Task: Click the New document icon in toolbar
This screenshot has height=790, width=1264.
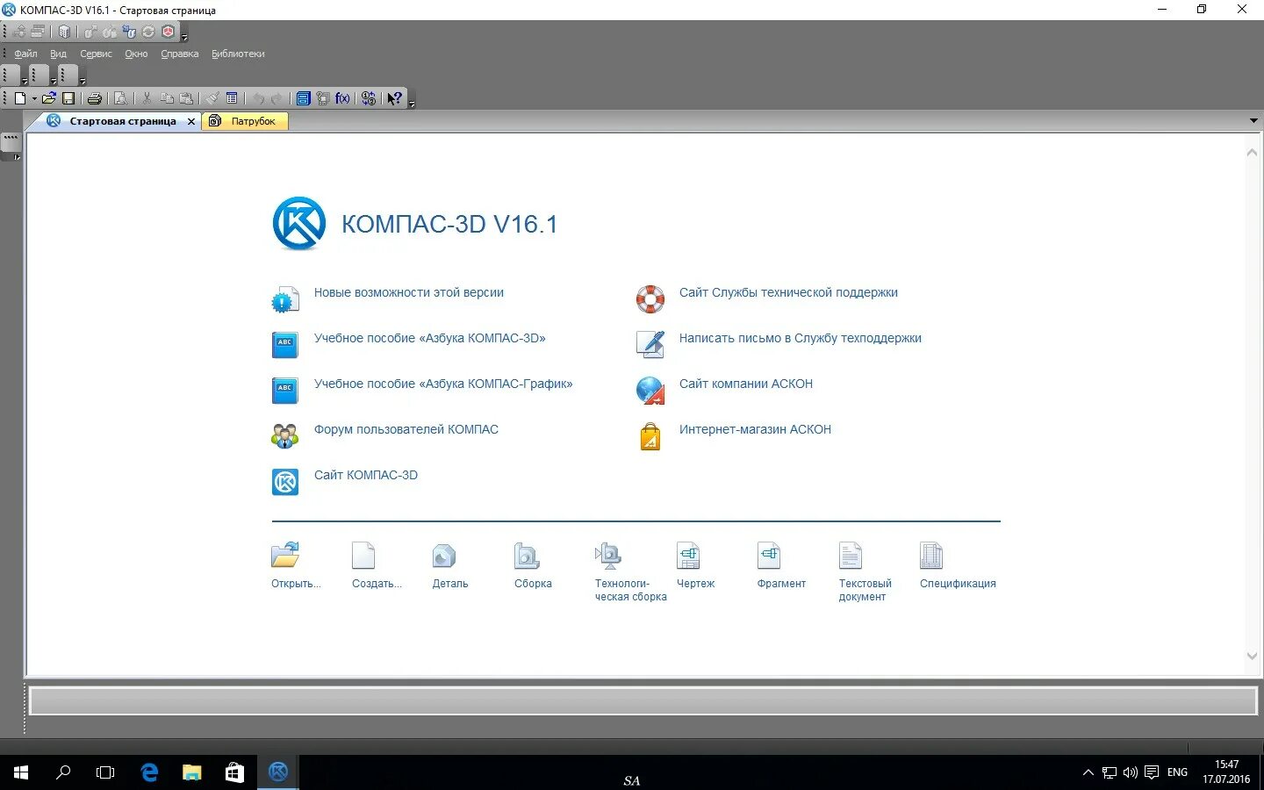Action: [20, 98]
